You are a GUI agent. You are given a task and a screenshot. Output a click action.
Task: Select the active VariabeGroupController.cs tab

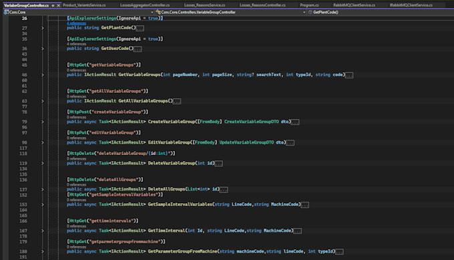[x=26, y=5]
